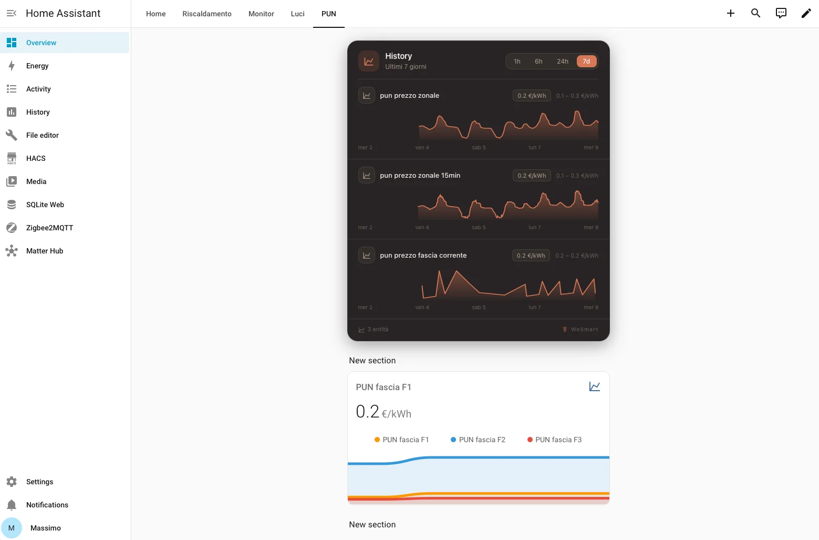Select the 7d history range
The width and height of the screenshot is (819, 540).
pos(586,62)
